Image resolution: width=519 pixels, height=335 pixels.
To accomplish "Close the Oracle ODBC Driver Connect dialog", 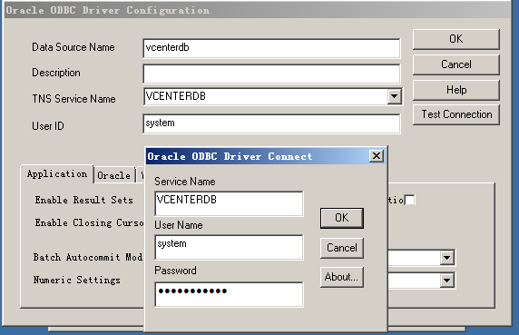I will click(x=377, y=156).
